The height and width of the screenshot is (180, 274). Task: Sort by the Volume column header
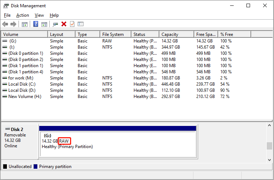(25, 34)
